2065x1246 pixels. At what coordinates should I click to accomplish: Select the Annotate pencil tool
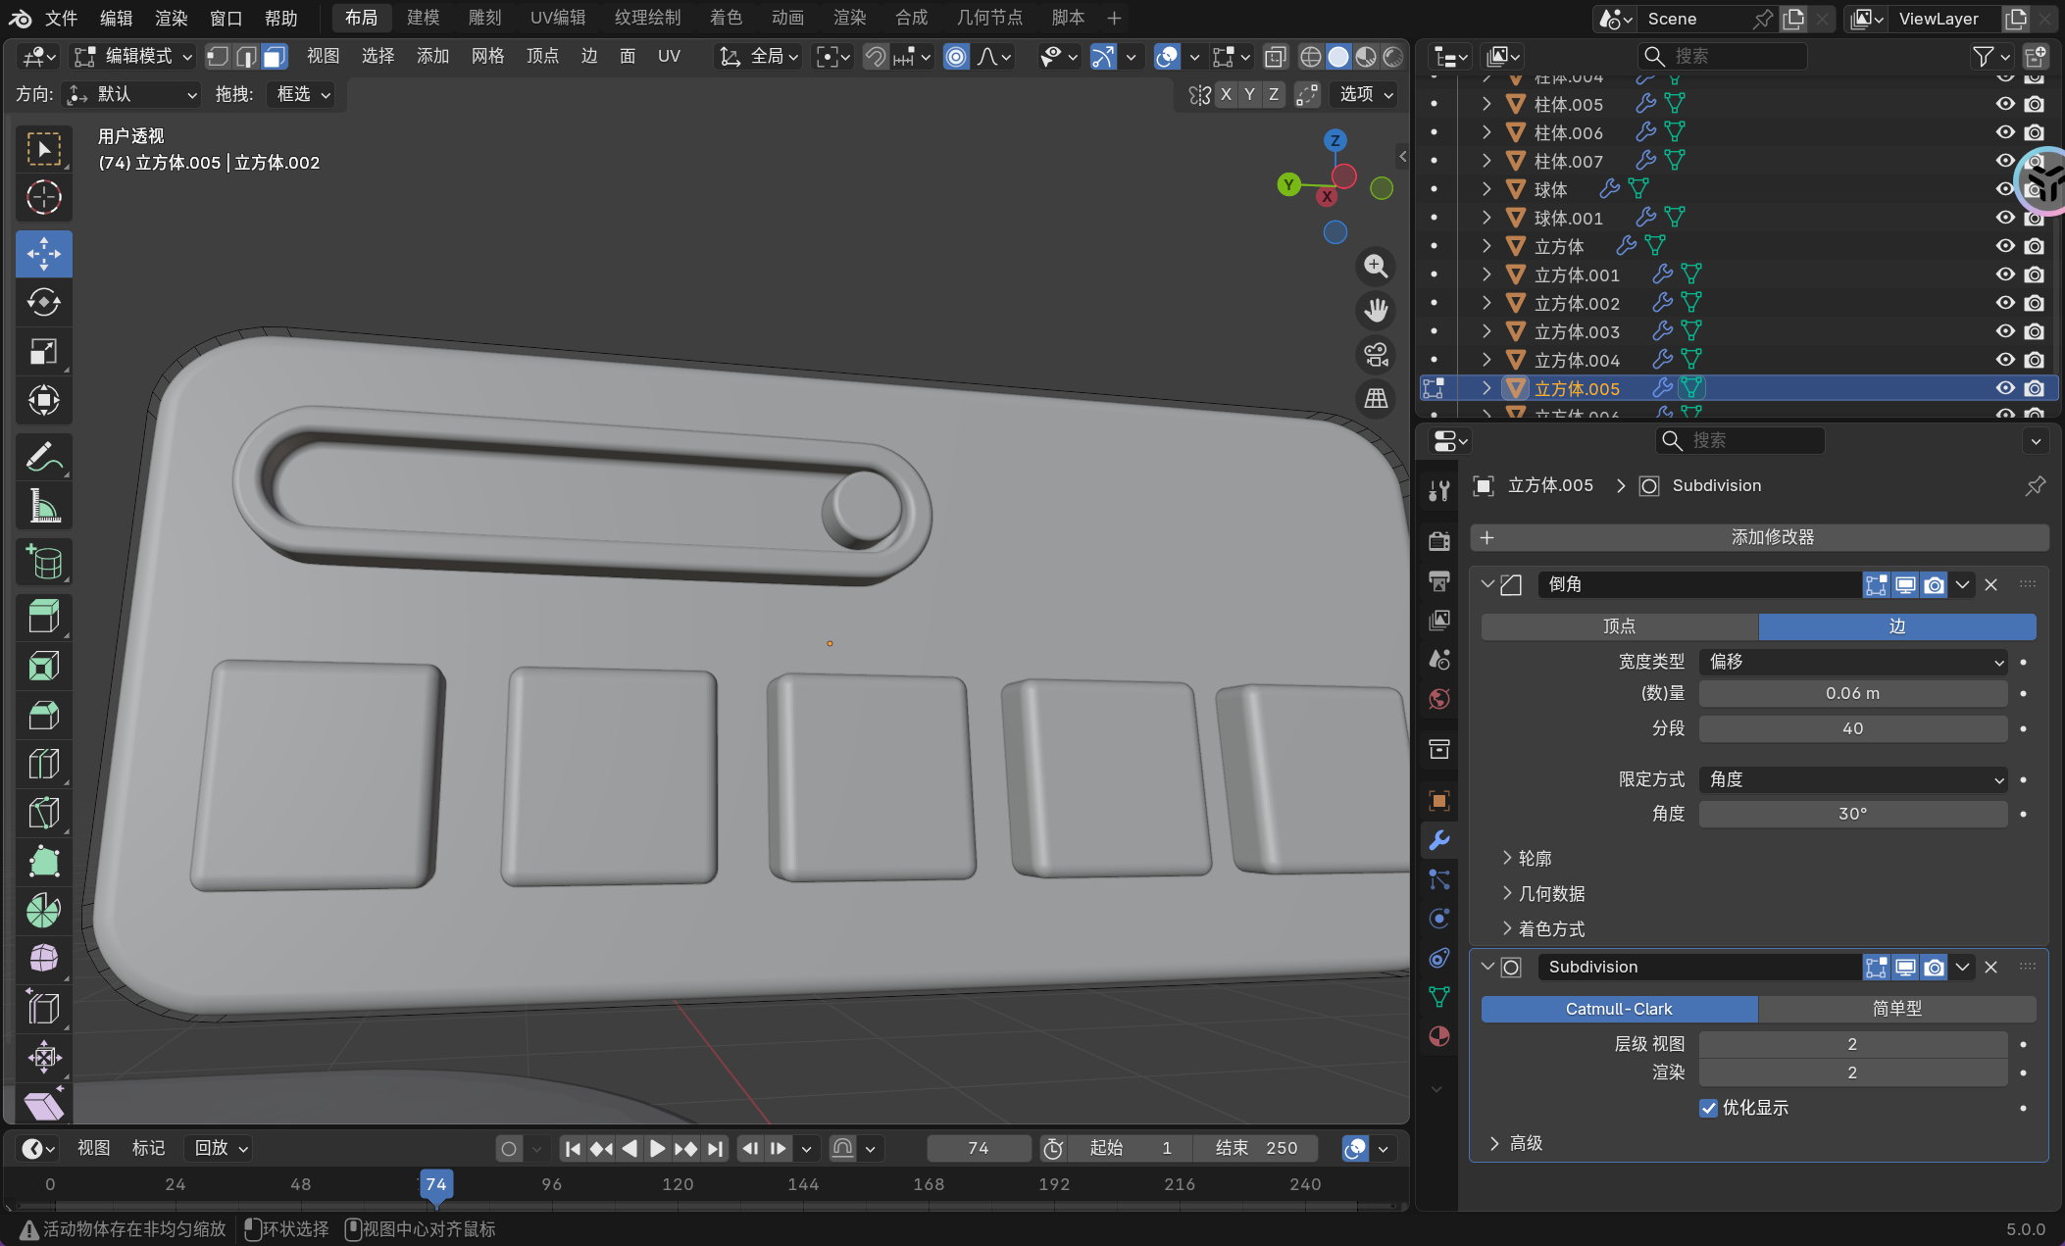pos(43,458)
